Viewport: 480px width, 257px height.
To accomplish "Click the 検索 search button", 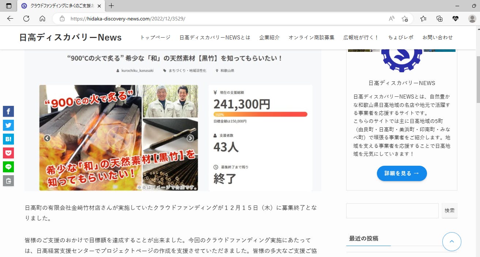I will tap(450, 211).
